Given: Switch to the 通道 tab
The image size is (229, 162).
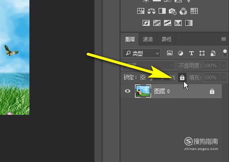Looking at the screenshot, I should [148, 39].
